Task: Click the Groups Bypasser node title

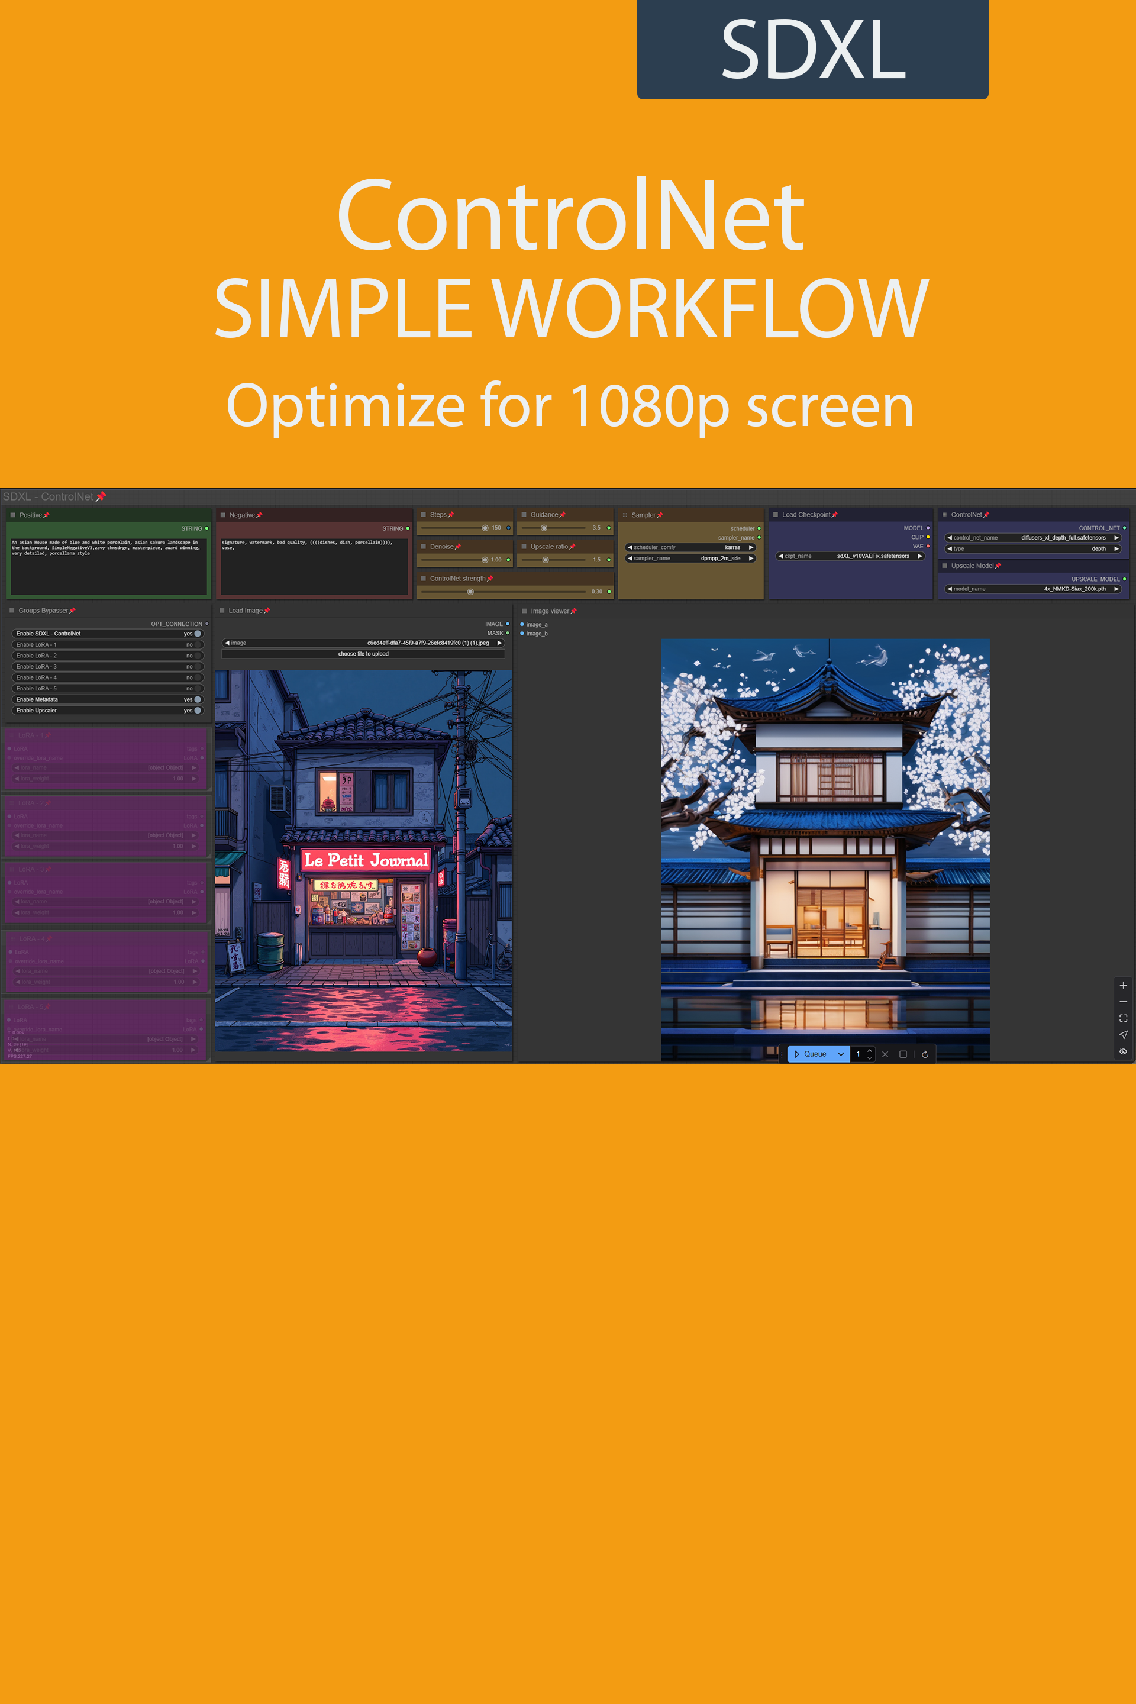Action: click(x=43, y=611)
